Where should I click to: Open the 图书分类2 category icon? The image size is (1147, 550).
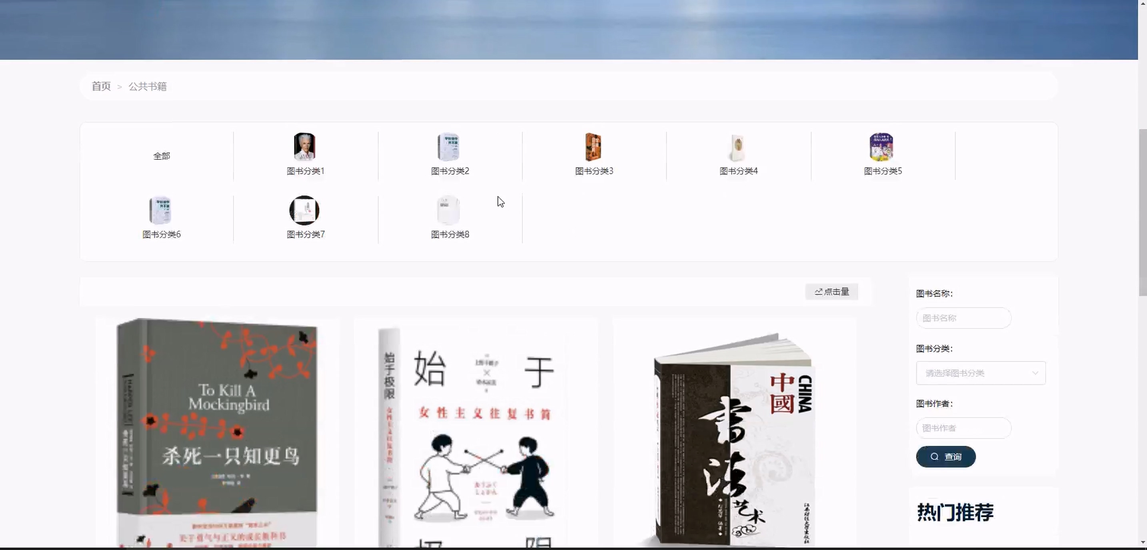click(449, 147)
